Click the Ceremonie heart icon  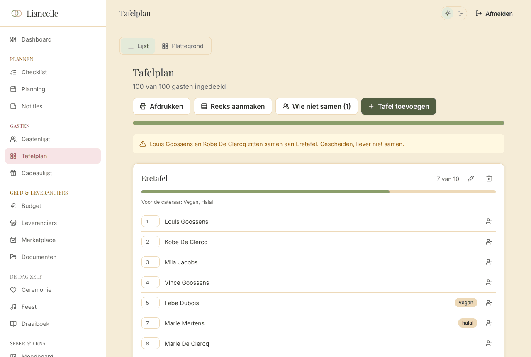[13, 290]
